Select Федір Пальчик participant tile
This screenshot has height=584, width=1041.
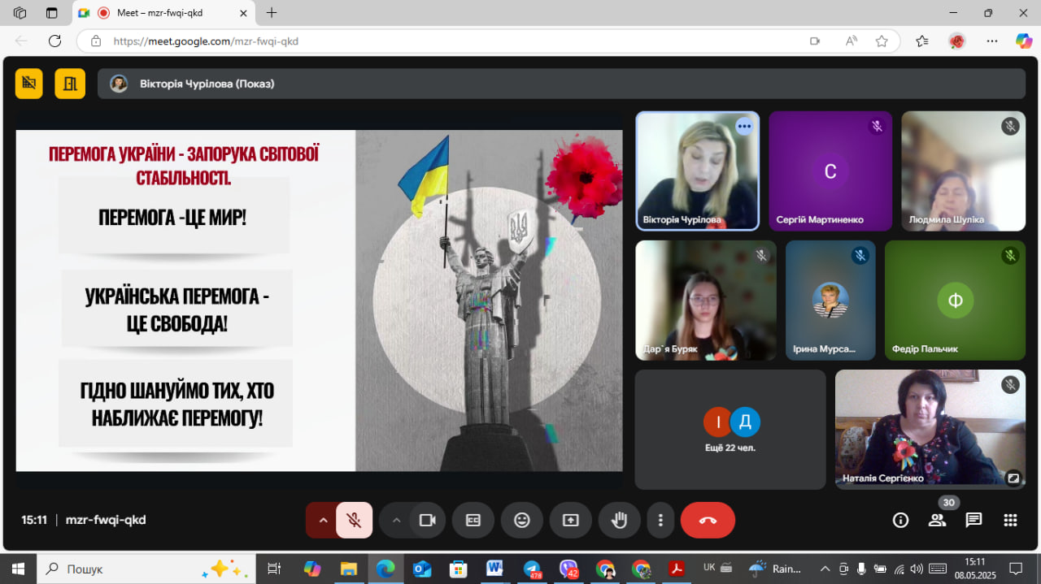coord(955,301)
